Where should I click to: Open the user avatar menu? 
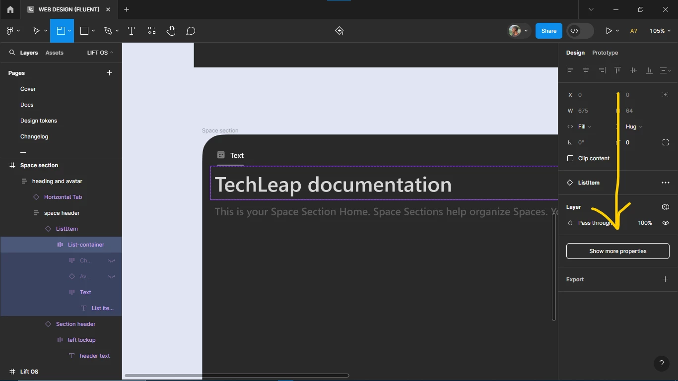519,31
